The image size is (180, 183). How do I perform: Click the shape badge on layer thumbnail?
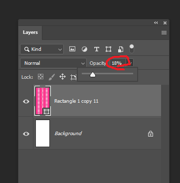[x=46, y=112]
